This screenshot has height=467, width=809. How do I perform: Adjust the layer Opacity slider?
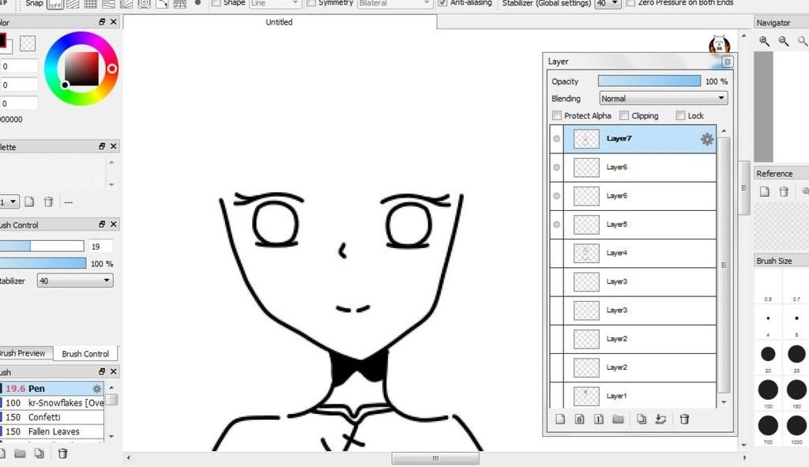click(x=649, y=81)
